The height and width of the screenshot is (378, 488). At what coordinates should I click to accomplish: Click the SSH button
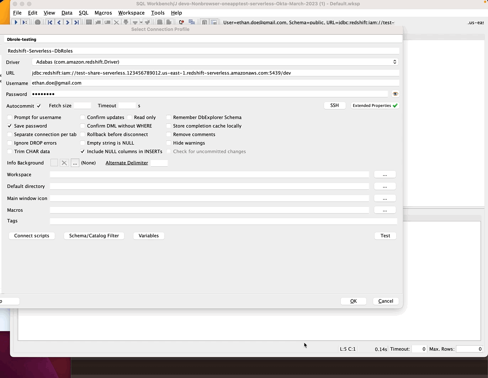point(335,106)
